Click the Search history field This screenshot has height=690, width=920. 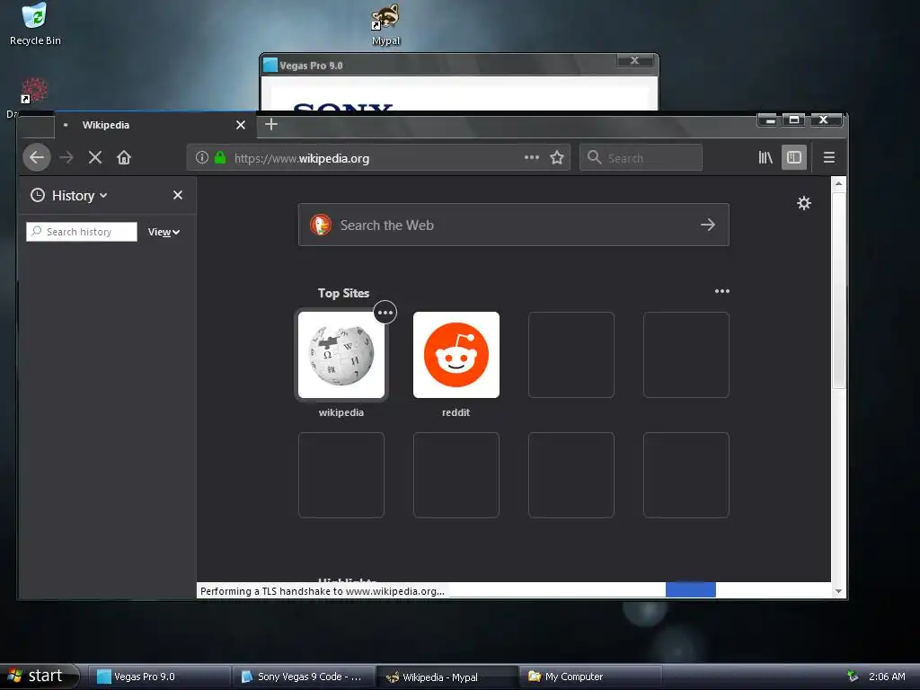(82, 232)
